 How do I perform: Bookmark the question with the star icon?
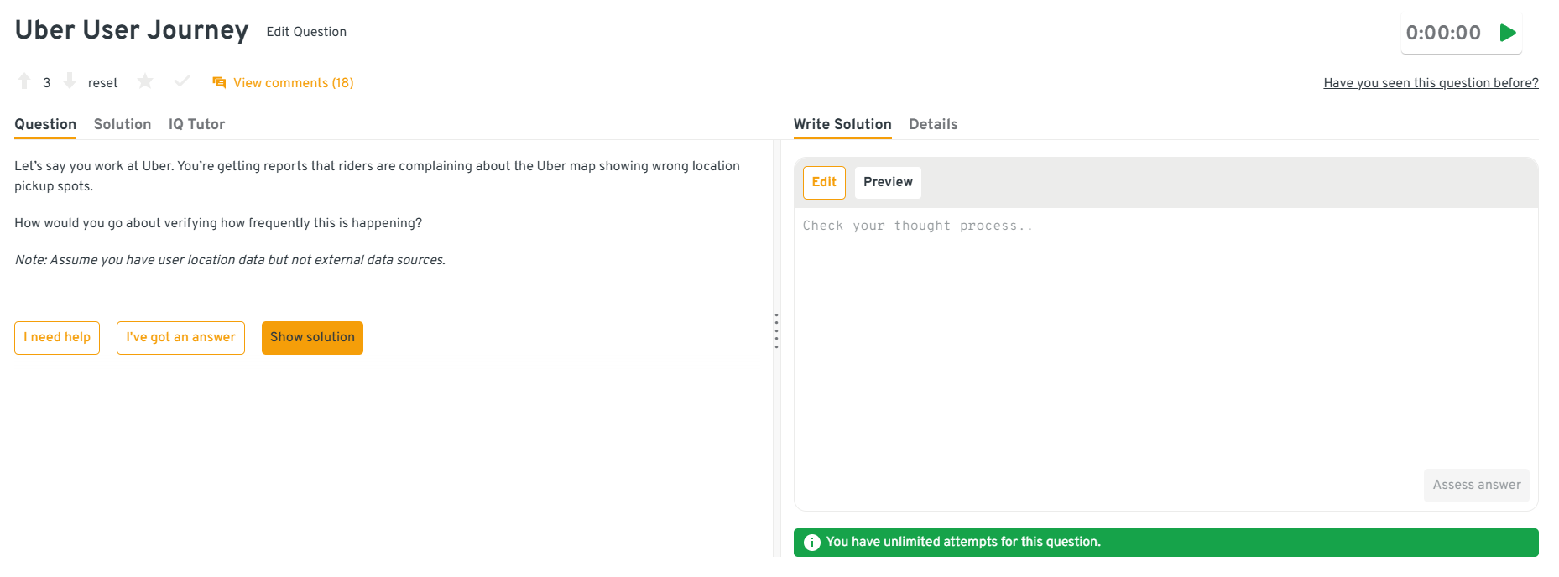point(145,81)
